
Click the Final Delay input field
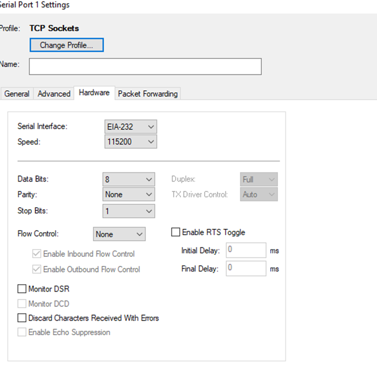tap(246, 269)
